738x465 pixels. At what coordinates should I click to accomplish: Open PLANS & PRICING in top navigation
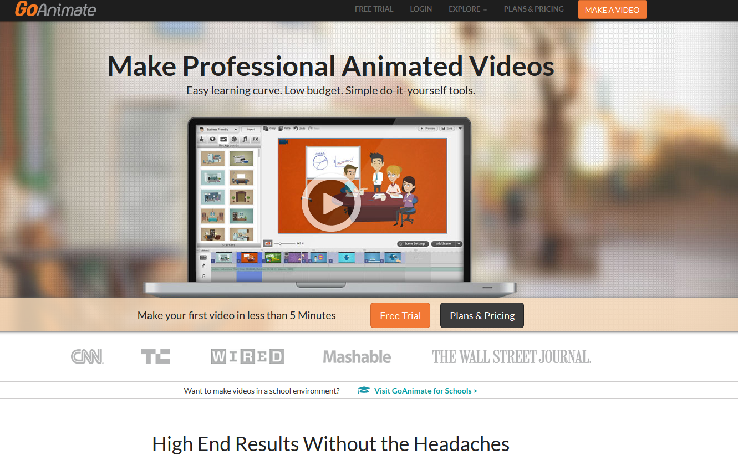click(533, 9)
